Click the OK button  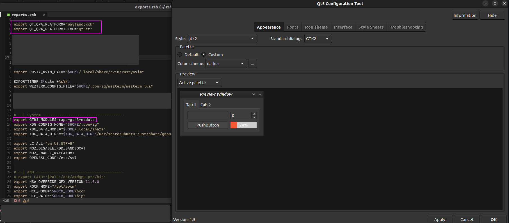click(494, 219)
